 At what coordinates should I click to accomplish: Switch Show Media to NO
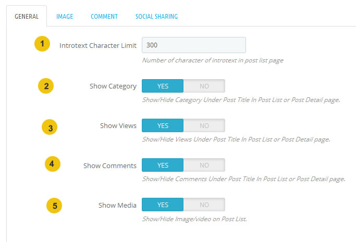204,205
